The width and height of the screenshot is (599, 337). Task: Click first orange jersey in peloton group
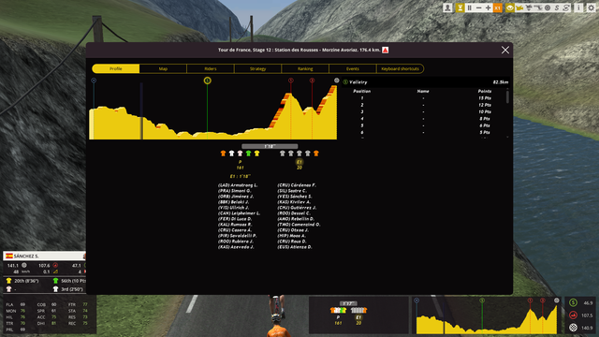coord(223,154)
